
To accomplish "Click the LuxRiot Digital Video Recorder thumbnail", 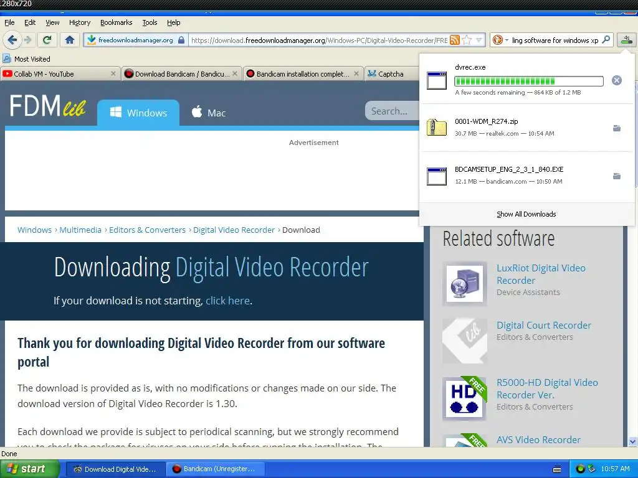I will coord(465,284).
